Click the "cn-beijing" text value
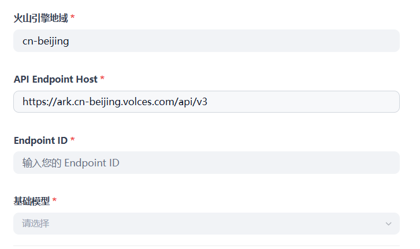The width and height of the screenshot is (420, 249). click(46, 41)
